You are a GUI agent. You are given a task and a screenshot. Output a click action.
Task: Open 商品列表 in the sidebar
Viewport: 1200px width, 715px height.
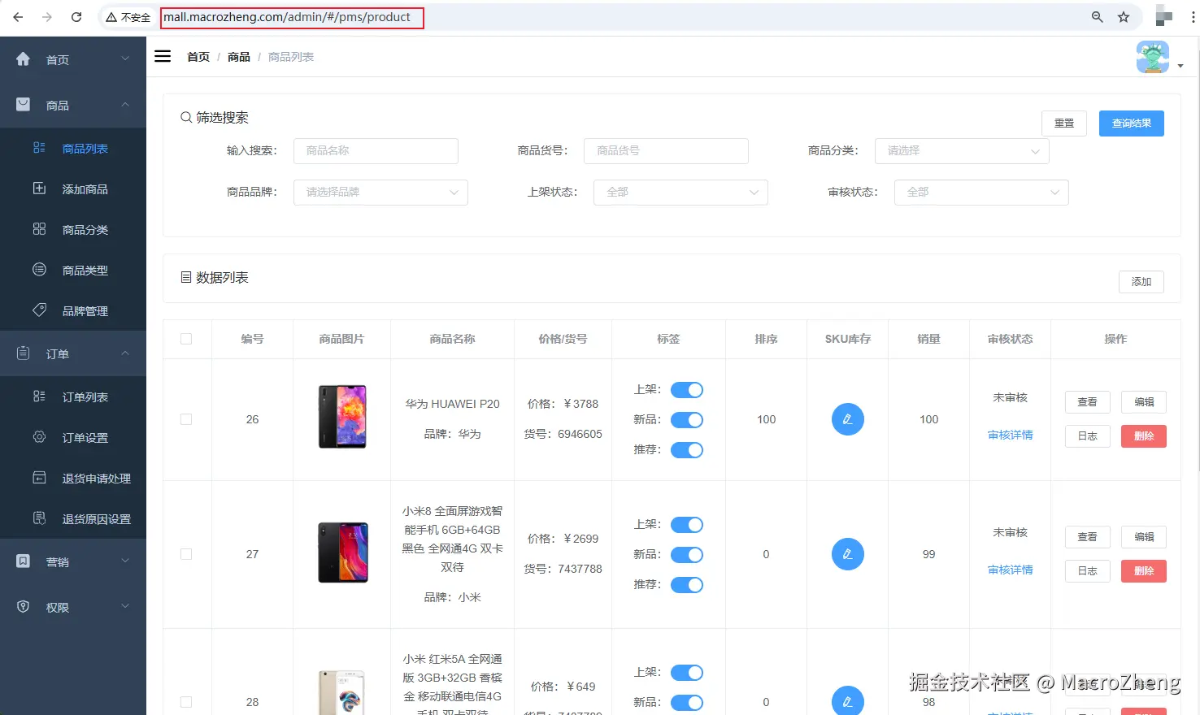tap(73, 148)
